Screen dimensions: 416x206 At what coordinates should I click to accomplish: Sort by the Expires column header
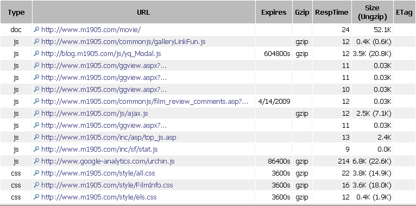[274, 12]
